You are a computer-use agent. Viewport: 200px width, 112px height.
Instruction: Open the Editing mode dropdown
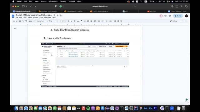point(176,21)
